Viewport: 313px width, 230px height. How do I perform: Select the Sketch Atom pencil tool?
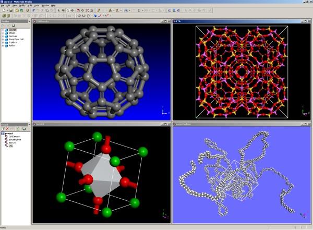click(x=99, y=10)
